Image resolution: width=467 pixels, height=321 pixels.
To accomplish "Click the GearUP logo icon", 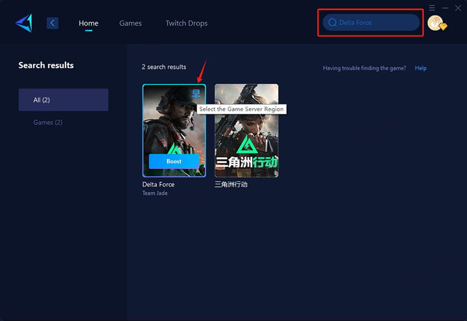I will (x=24, y=23).
